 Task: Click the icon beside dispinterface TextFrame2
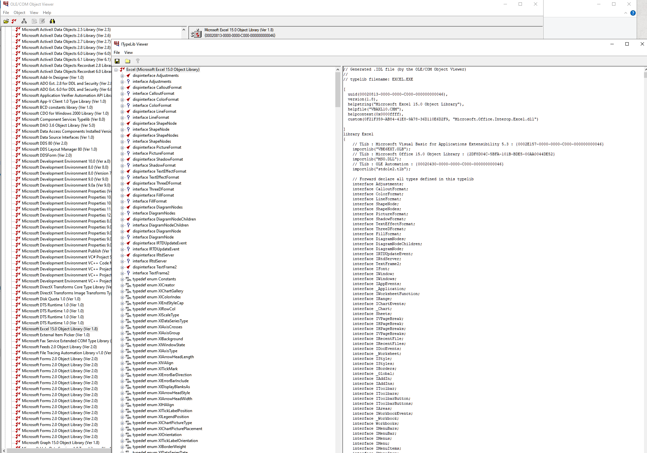pos(128,267)
